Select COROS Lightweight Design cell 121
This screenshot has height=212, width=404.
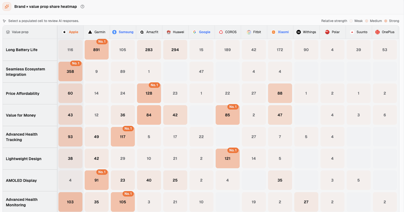click(228, 158)
